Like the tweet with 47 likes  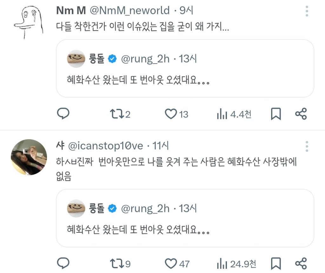coord(171,263)
